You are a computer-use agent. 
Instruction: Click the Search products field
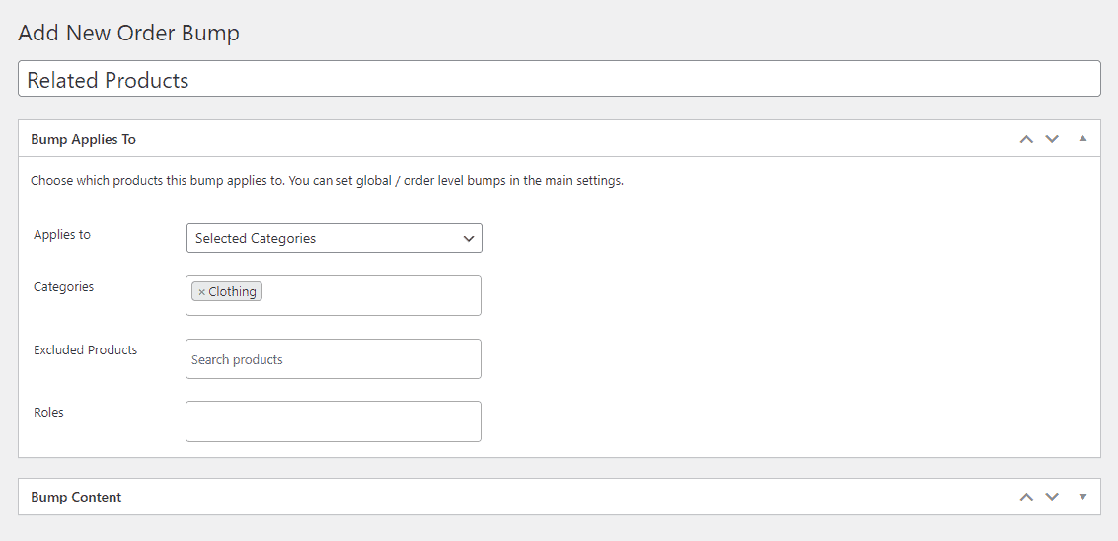point(333,359)
